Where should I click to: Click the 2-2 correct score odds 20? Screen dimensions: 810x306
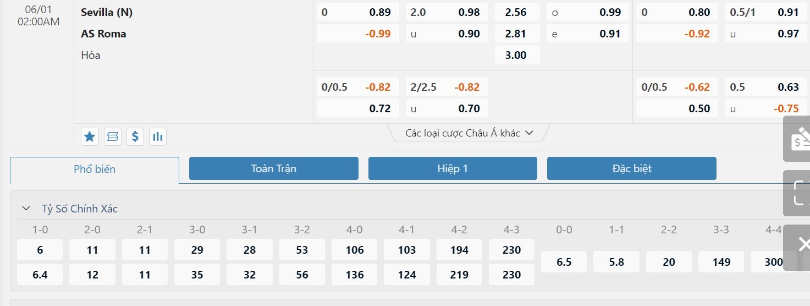pyautogui.click(x=669, y=262)
